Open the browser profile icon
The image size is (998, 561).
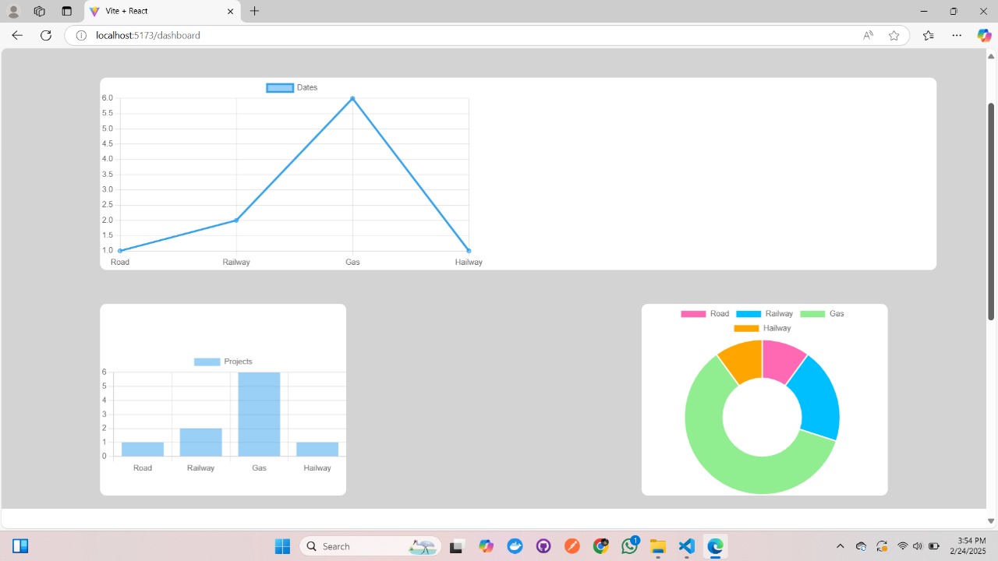click(x=13, y=11)
